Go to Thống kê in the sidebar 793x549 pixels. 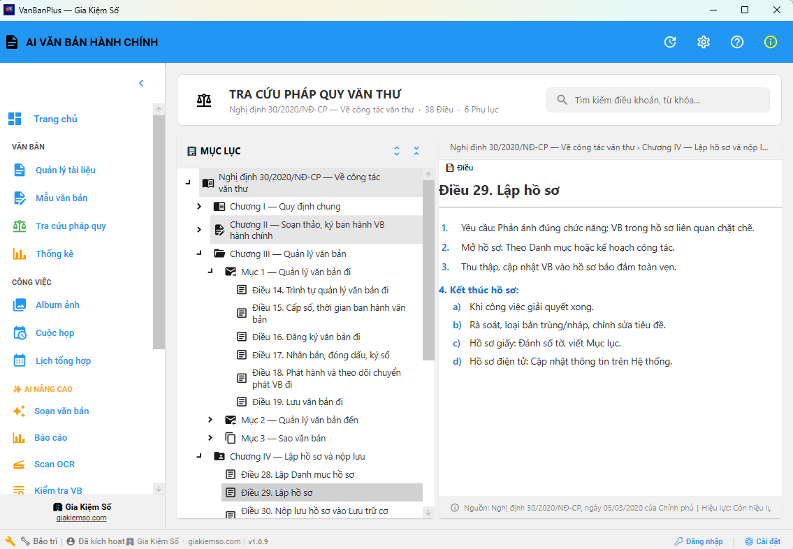tap(54, 254)
